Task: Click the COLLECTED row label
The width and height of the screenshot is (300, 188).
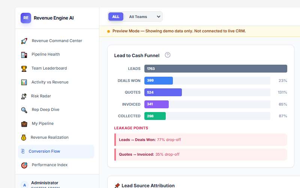Action: (x=129, y=116)
